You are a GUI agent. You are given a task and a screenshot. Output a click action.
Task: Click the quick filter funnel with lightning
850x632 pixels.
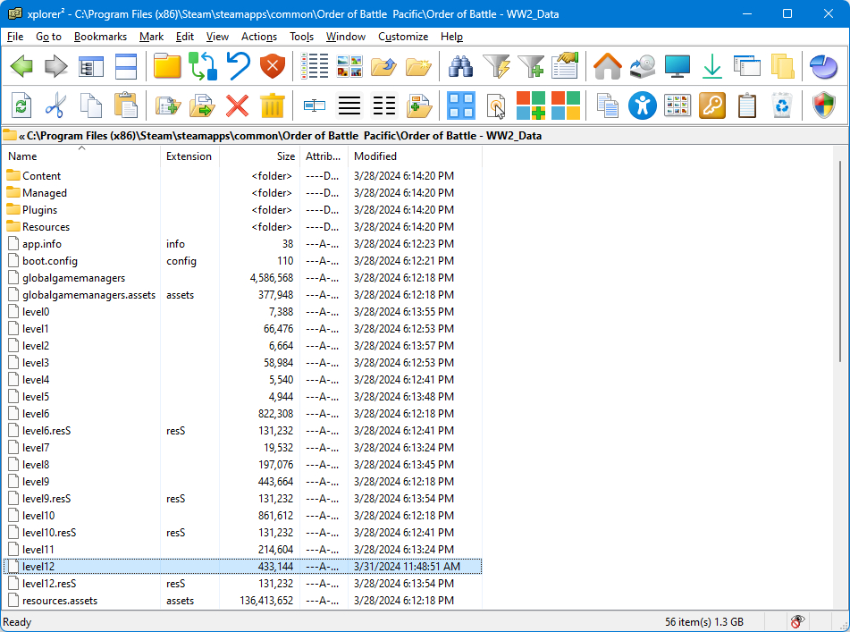[496, 67]
